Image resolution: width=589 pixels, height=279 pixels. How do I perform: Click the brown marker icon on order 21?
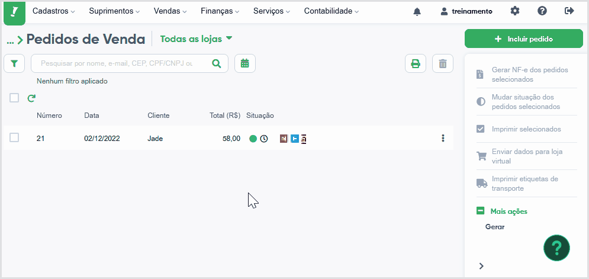tap(284, 139)
